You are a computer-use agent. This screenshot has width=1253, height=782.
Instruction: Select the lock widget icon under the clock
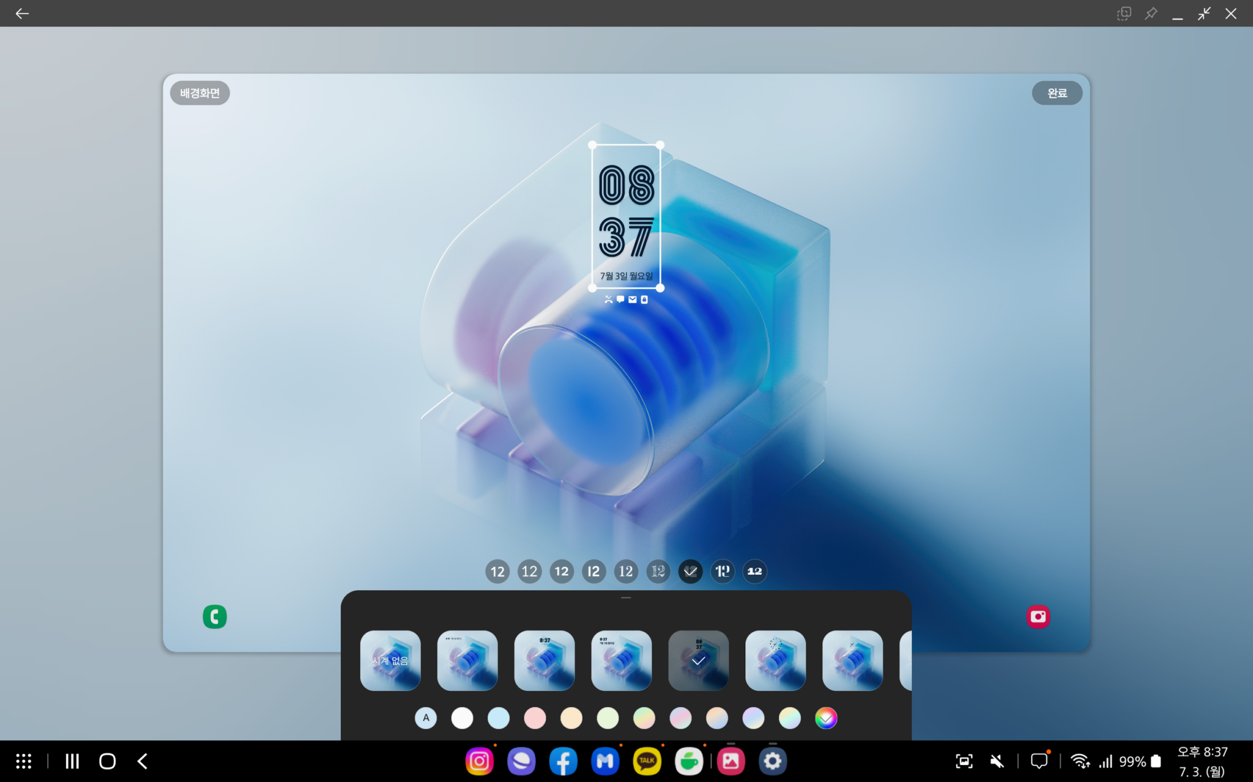tap(644, 300)
